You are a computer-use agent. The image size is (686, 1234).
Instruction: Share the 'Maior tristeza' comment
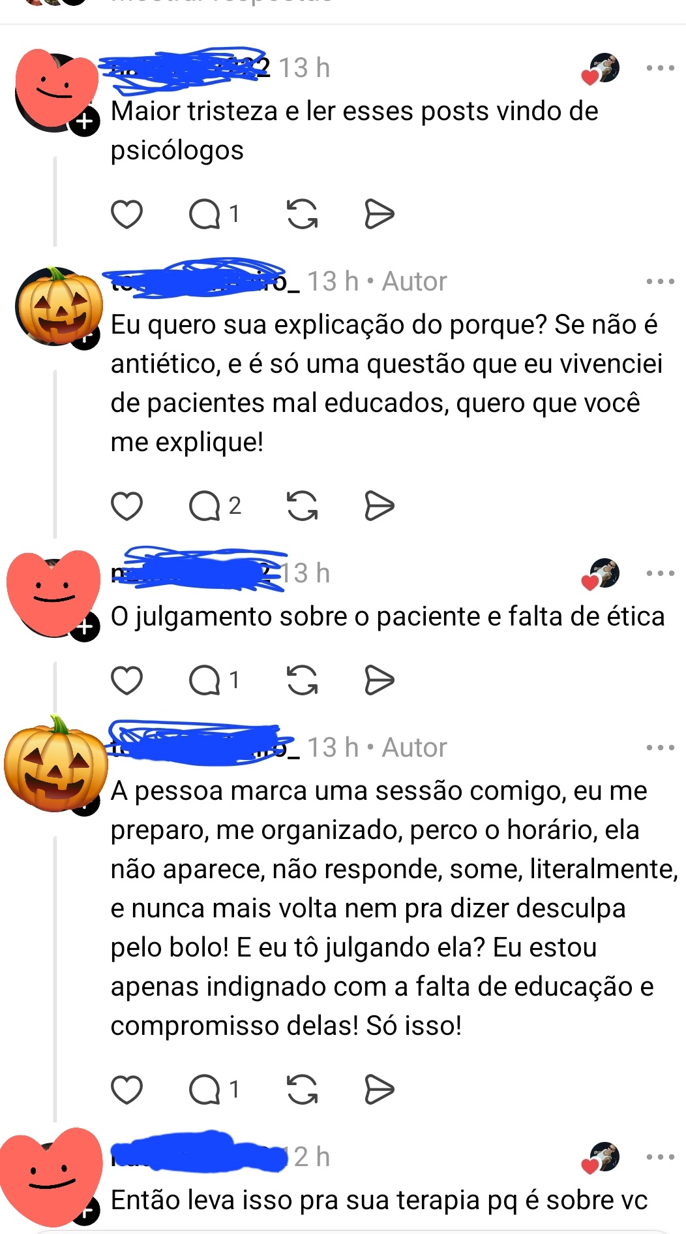pyautogui.click(x=379, y=214)
